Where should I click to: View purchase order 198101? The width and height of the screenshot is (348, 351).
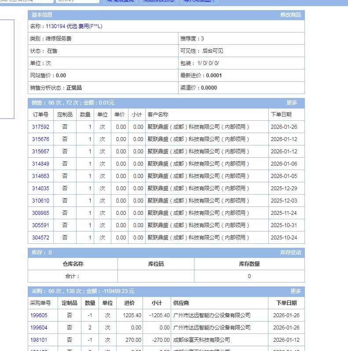click(39, 340)
